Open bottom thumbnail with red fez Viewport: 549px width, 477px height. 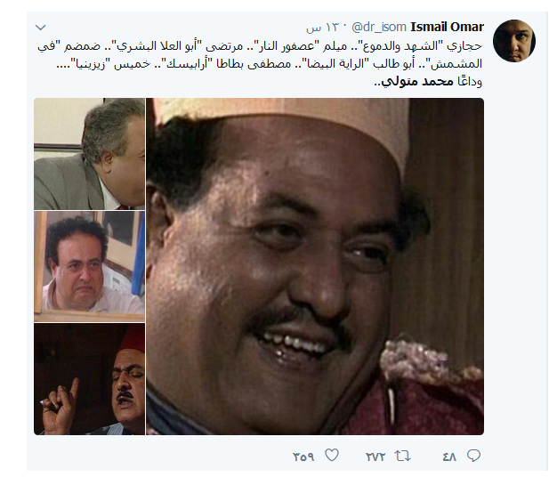(89, 379)
